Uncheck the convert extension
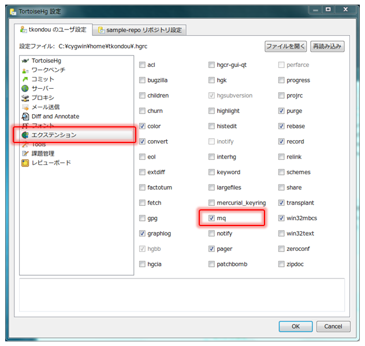This screenshot has height=346, width=365. pos(142,141)
